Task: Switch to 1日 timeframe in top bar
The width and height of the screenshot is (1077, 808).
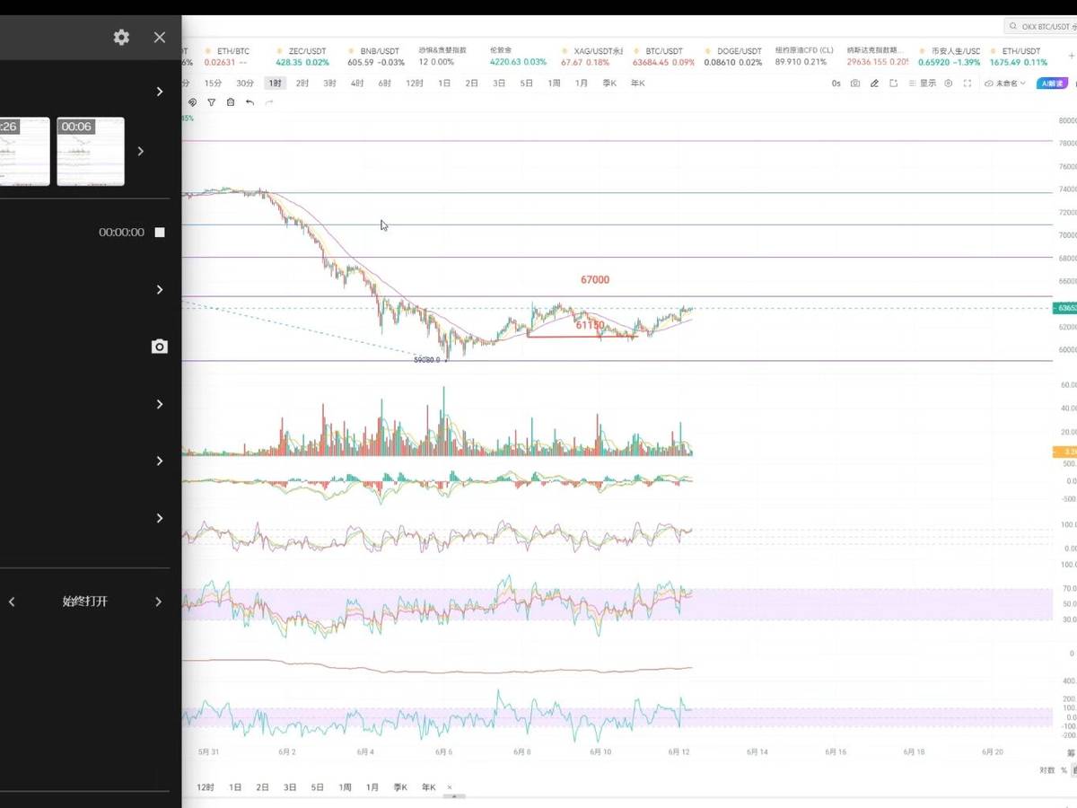Action: coord(444,83)
